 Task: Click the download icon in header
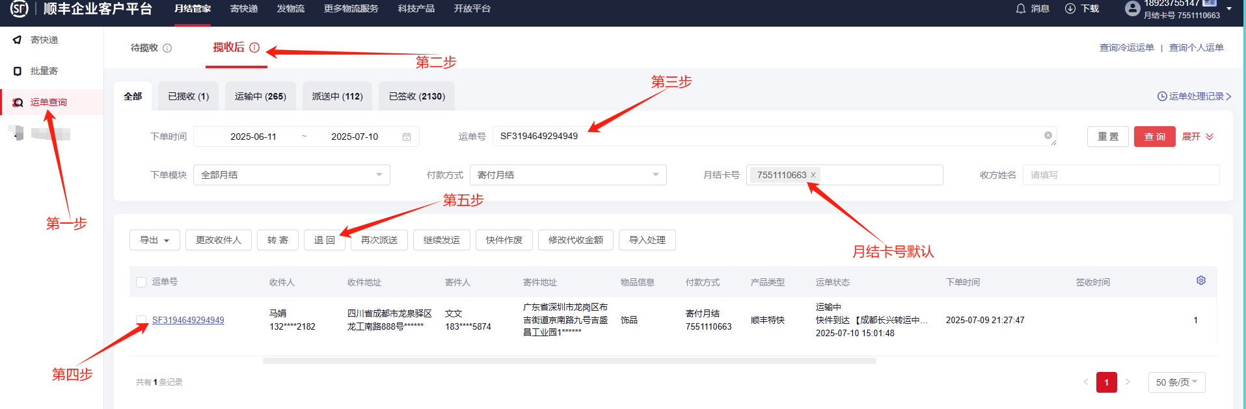point(1070,8)
